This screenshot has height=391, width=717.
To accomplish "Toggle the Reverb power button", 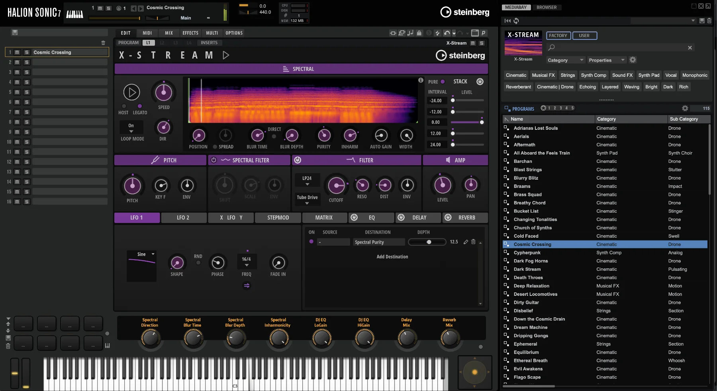I will coord(448,217).
